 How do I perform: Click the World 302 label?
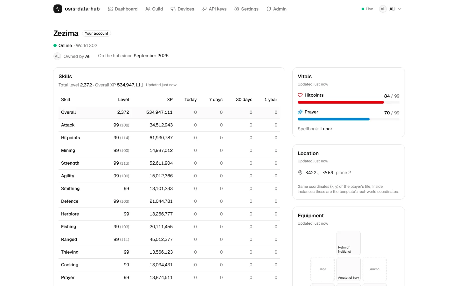87,45
